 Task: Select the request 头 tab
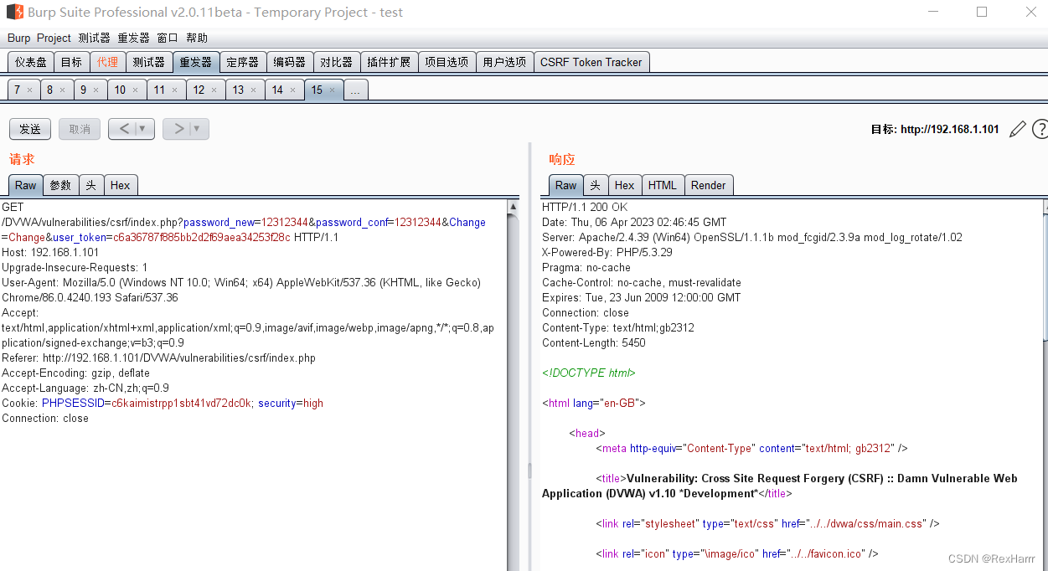pyautogui.click(x=90, y=185)
